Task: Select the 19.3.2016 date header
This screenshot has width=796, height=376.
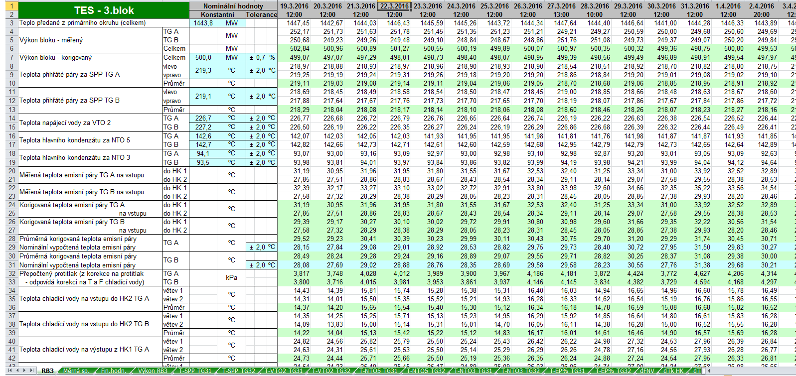Action: pyautogui.click(x=294, y=6)
